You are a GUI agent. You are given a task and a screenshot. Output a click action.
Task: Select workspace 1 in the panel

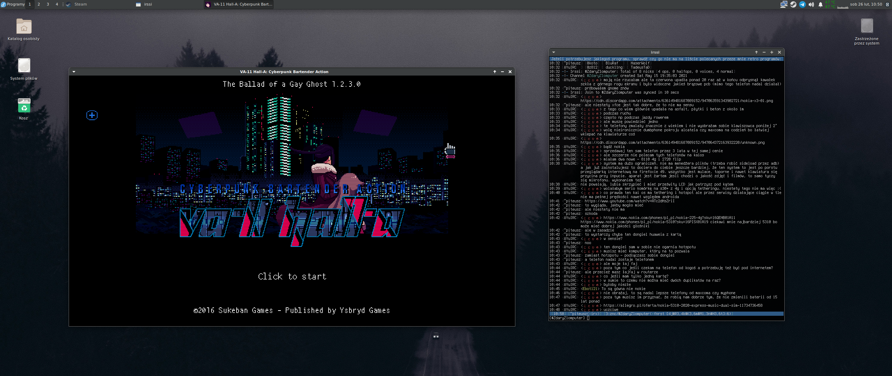point(30,4)
